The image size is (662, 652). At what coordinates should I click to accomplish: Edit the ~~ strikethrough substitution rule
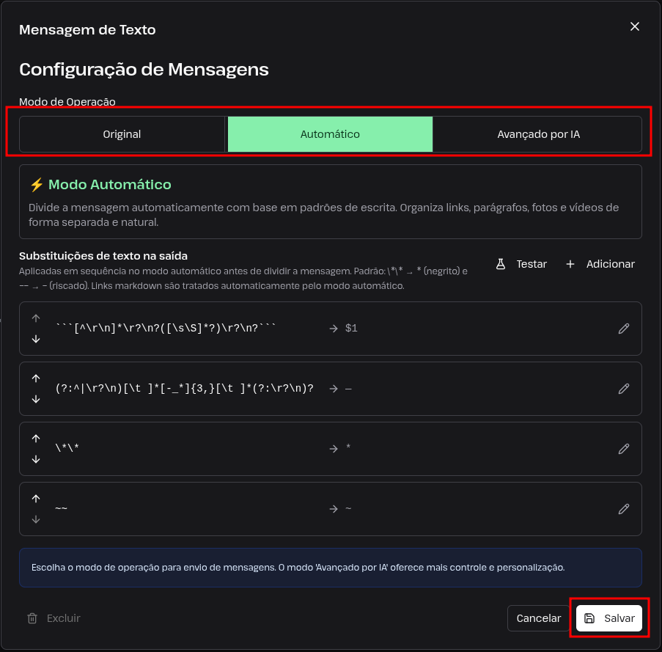624,509
